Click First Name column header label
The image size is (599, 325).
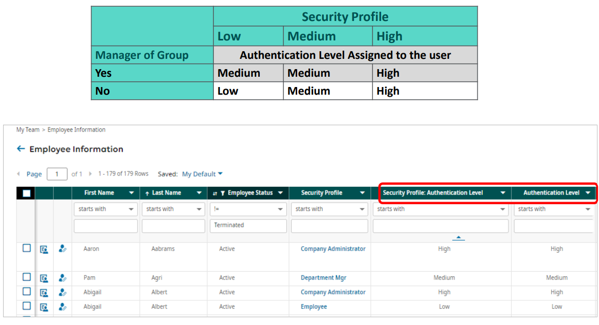[x=99, y=193]
